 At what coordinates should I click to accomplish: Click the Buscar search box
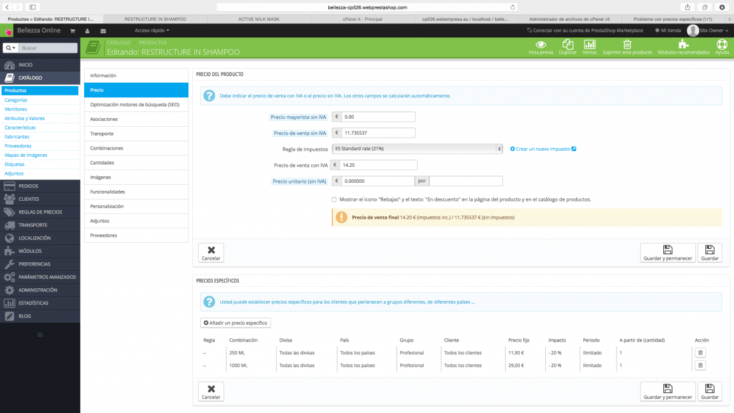coord(48,48)
